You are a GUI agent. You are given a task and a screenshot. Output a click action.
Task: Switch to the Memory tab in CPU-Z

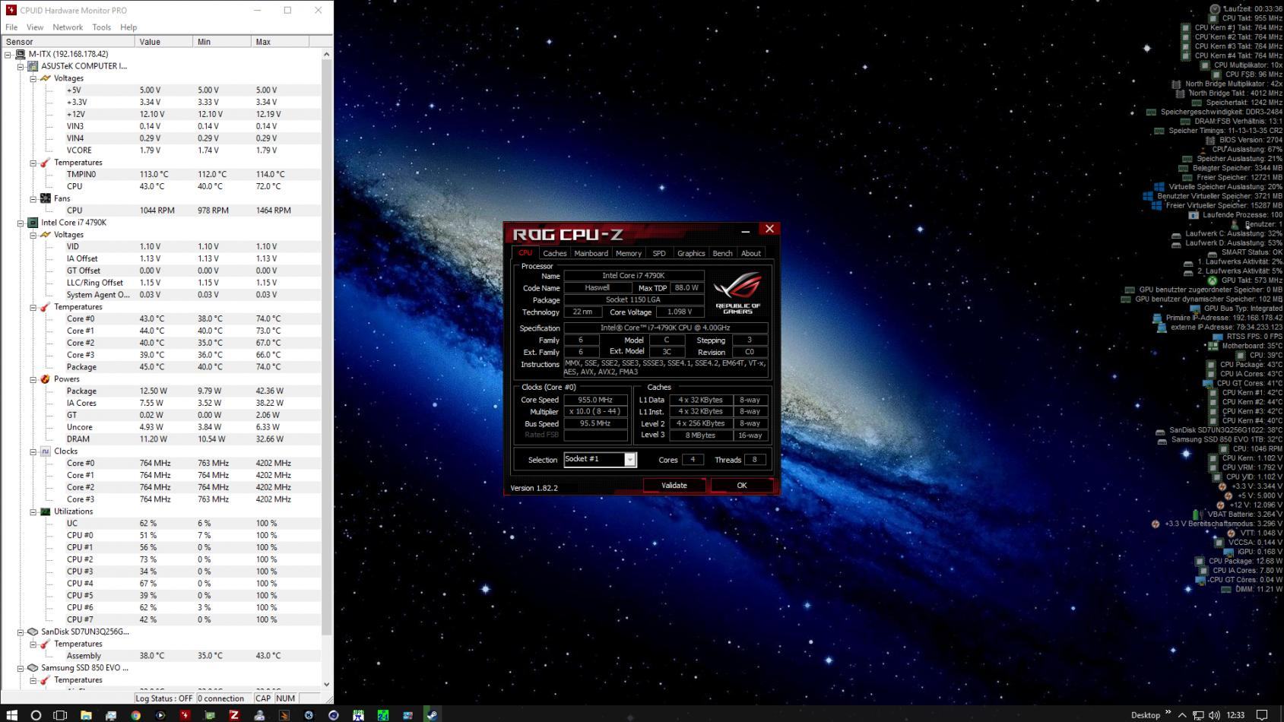tap(628, 253)
